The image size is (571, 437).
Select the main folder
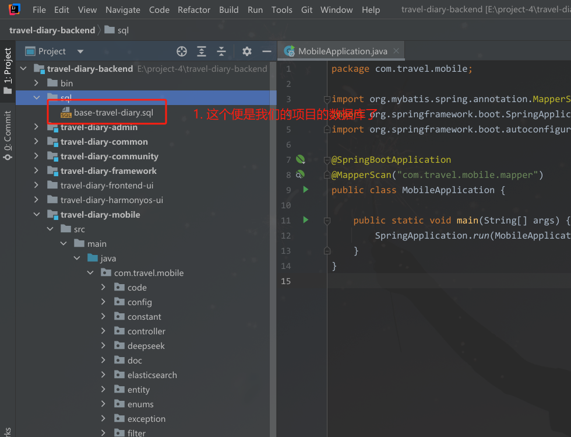pos(97,244)
